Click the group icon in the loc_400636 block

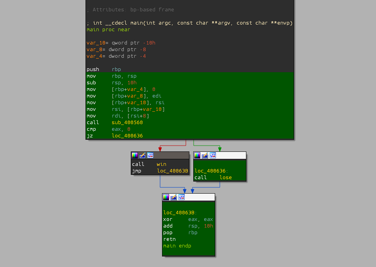(213, 155)
